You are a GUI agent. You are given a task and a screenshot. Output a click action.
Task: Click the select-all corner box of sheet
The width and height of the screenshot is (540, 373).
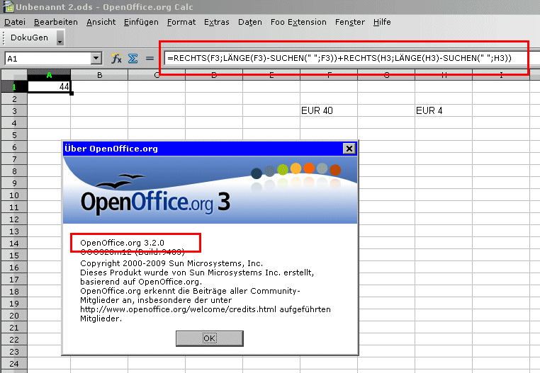click(13, 75)
